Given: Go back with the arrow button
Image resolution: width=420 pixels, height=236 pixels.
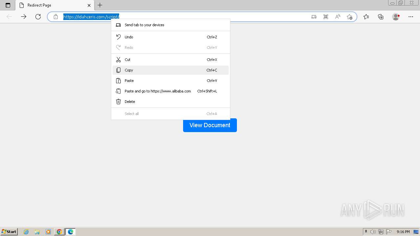Looking at the screenshot, I should pyautogui.click(x=9, y=17).
